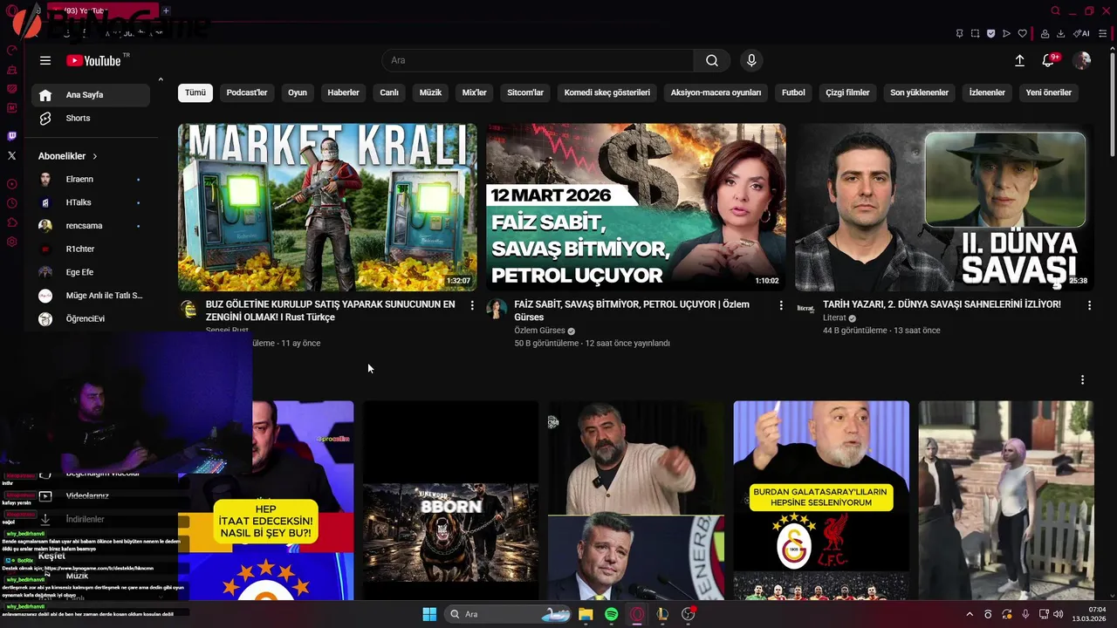Open the Elraenn subscription channel

[91, 179]
